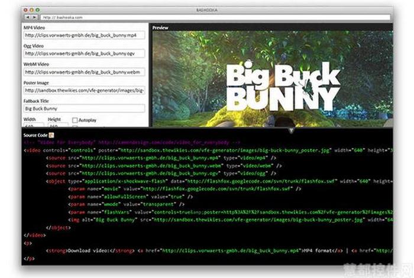Edit the Poster Image URL field
Viewport: 414px width, 278px height.
[x=84, y=90]
